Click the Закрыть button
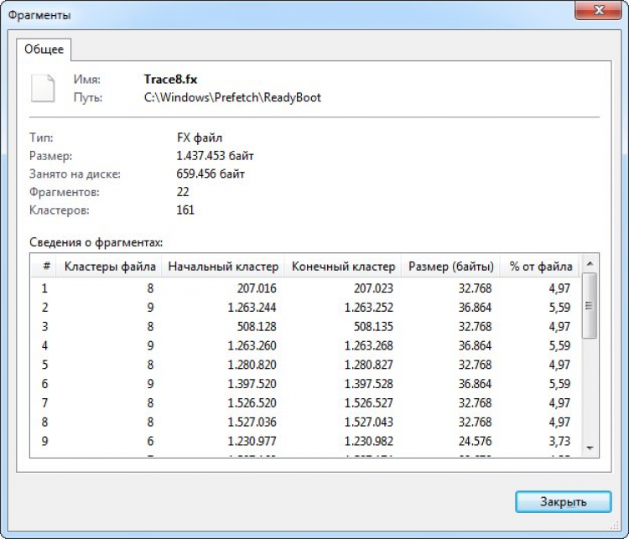This screenshot has width=629, height=539. coord(564,502)
